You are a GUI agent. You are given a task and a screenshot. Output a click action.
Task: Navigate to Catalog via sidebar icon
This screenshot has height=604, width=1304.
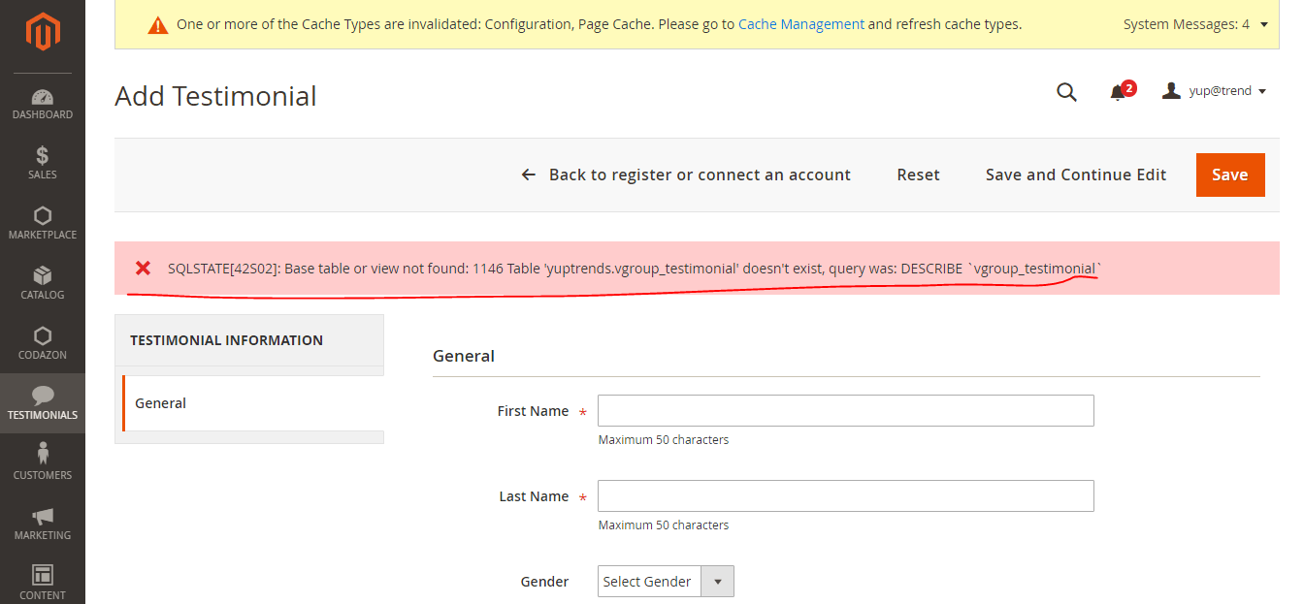(x=43, y=281)
